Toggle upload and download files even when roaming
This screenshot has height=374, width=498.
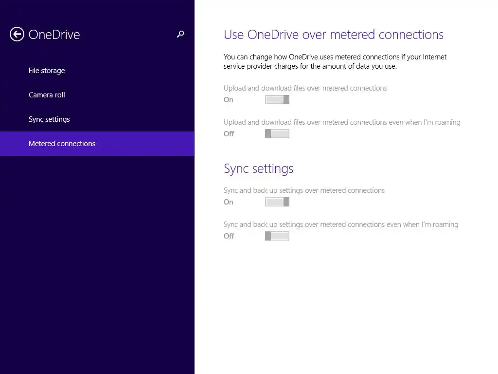click(x=277, y=133)
